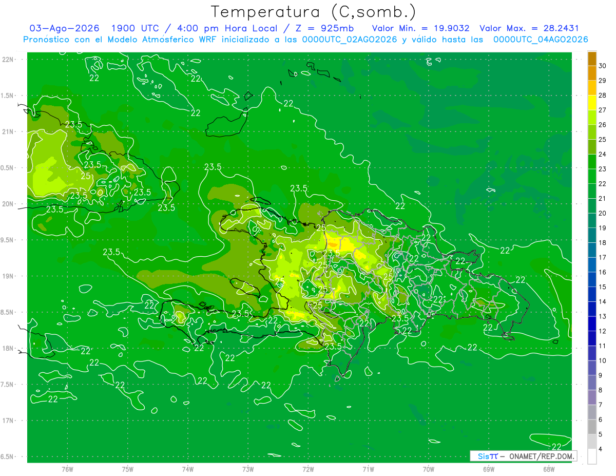This screenshot has height=476, width=616.
Task: Click the "30" label on the color scale
Action: (603, 66)
